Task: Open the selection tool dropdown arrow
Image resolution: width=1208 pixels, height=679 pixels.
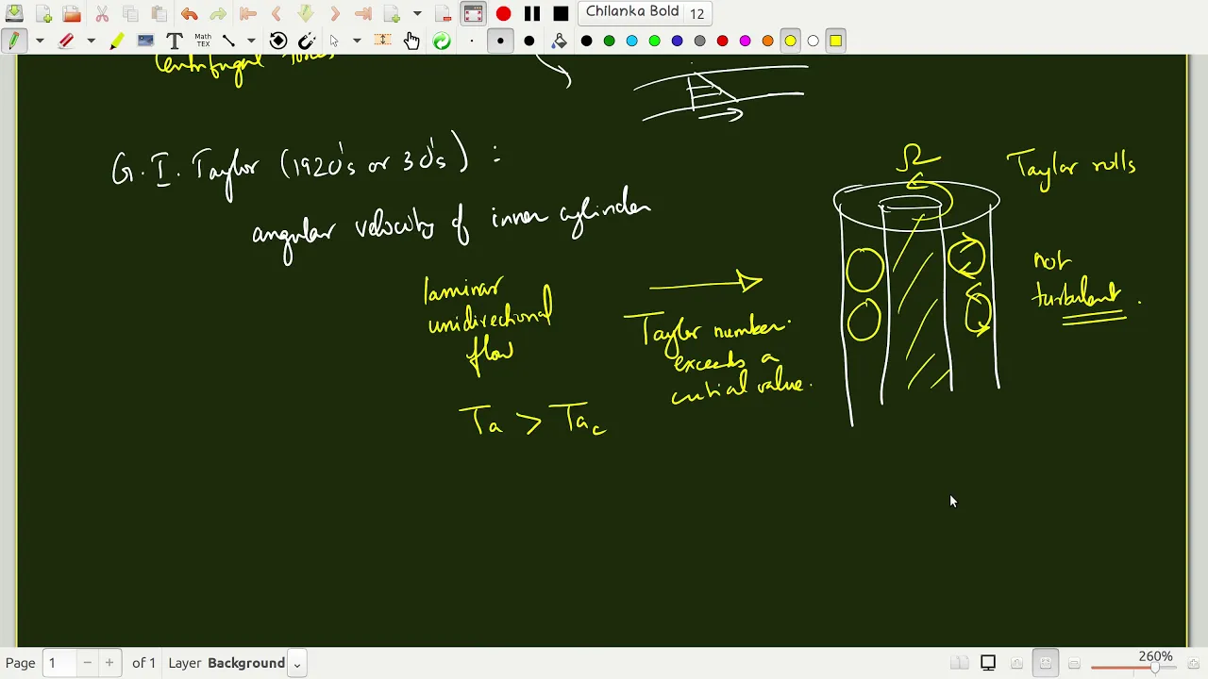Action: coord(357,41)
